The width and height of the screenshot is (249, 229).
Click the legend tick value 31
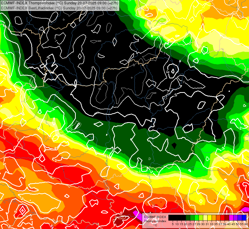[x=207, y=224]
